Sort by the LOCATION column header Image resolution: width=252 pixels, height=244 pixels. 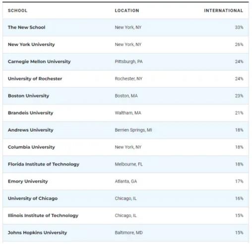coord(127,10)
